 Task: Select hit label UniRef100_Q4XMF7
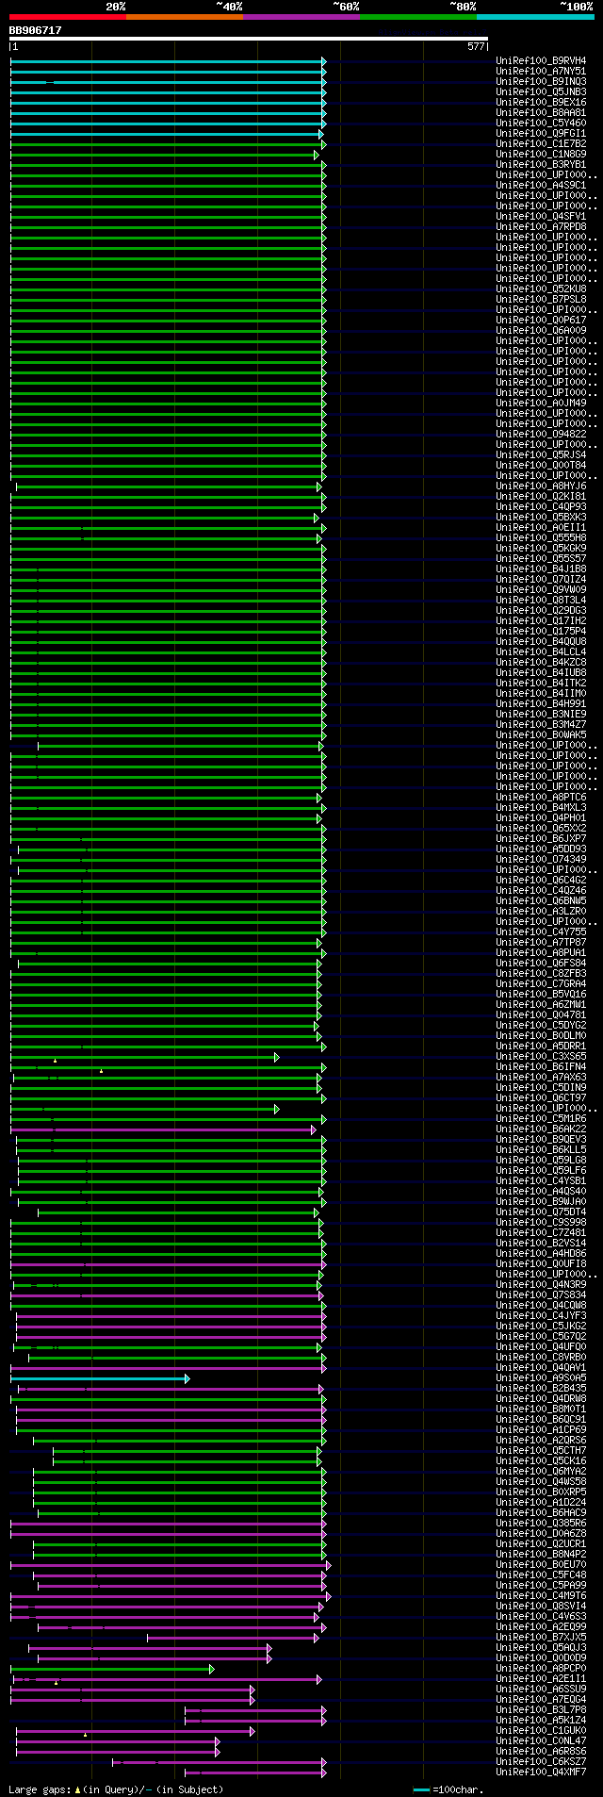coord(541,1772)
